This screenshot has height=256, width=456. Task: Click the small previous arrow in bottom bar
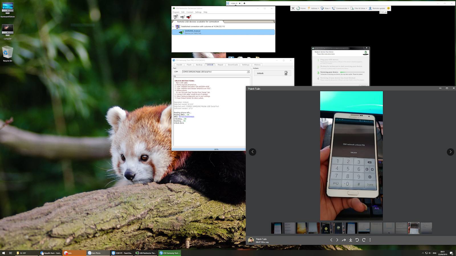point(331,240)
